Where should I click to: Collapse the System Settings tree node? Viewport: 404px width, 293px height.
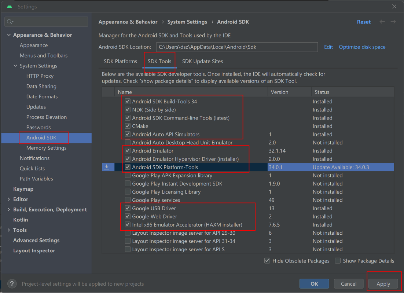point(15,66)
